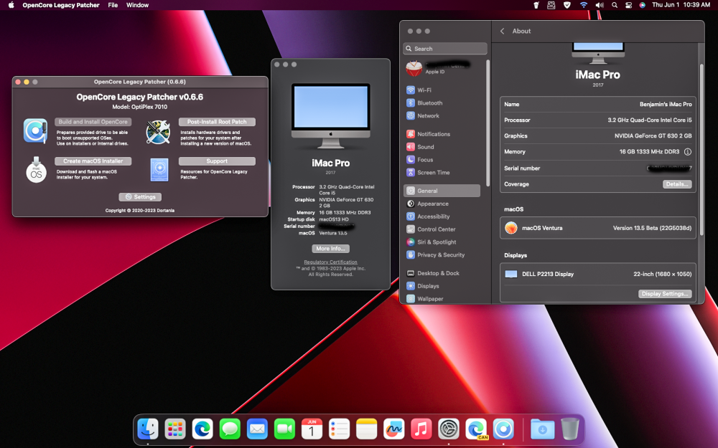Open Messages from the Dock
Viewport: 718px width, 448px height.
pyautogui.click(x=230, y=429)
